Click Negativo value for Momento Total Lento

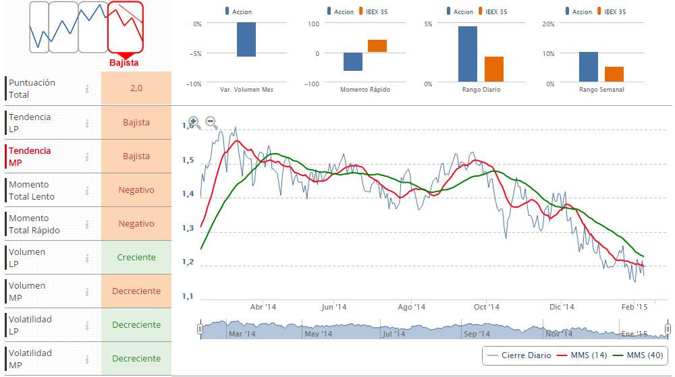[136, 190]
